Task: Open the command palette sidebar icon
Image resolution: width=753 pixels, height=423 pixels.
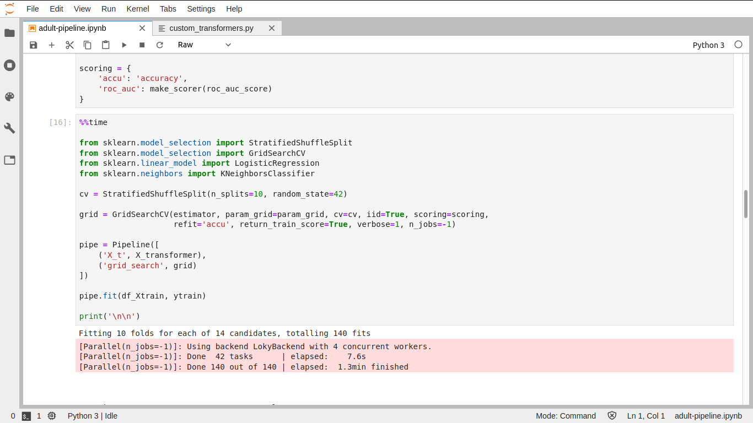Action: click(x=9, y=96)
